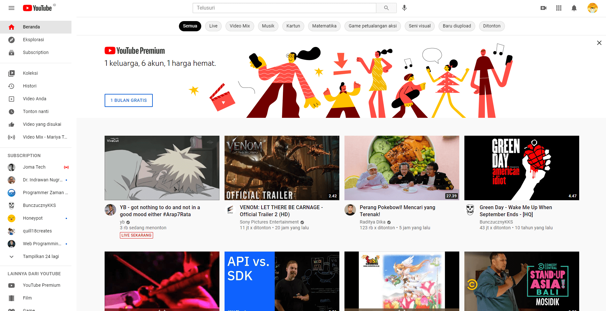Open the account avatar menu
The image size is (606, 311).
593,8
